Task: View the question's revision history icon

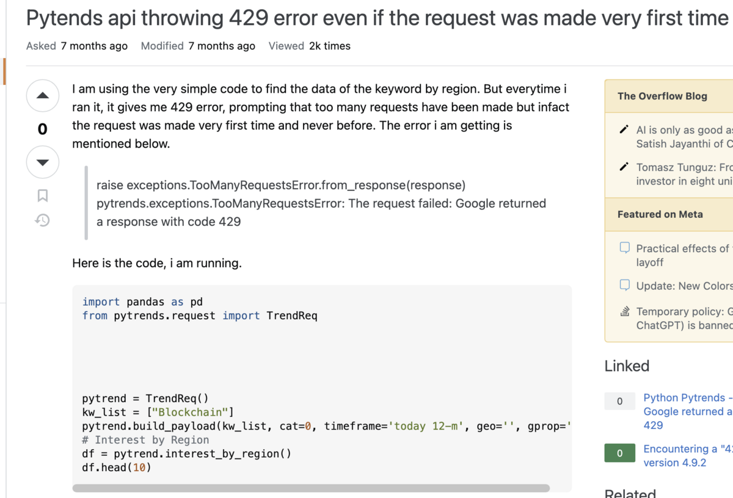Action: [x=42, y=220]
